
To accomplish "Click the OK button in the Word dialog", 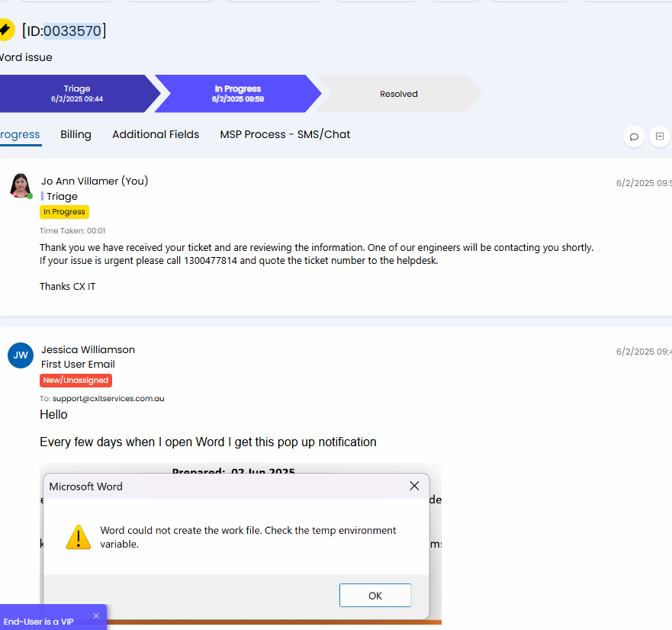I will 375,595.
